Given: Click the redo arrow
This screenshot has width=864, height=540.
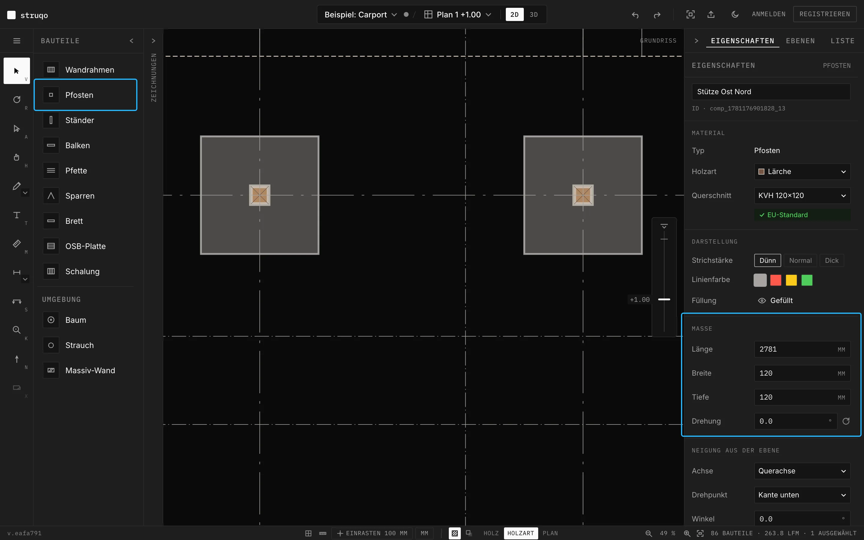Looking at the screenshot, I should (x=657, y=15).
